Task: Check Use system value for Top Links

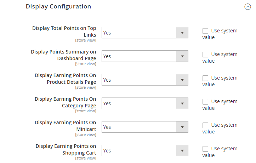Action: tap(205, 31)
